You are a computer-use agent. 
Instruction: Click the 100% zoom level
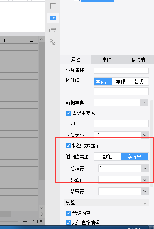(x=37, y=221)
